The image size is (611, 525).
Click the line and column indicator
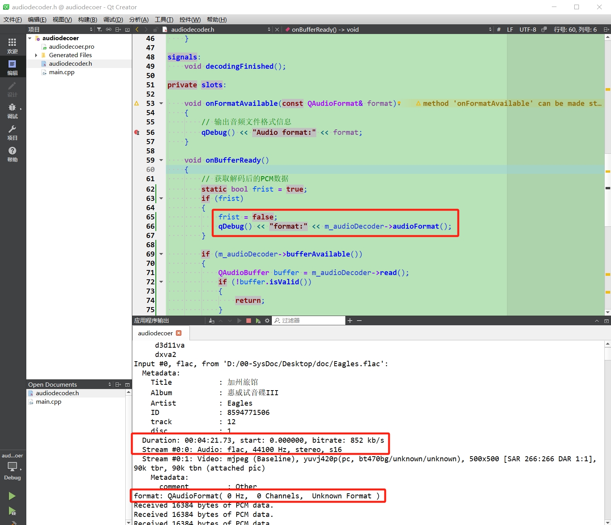click(575, 29)
